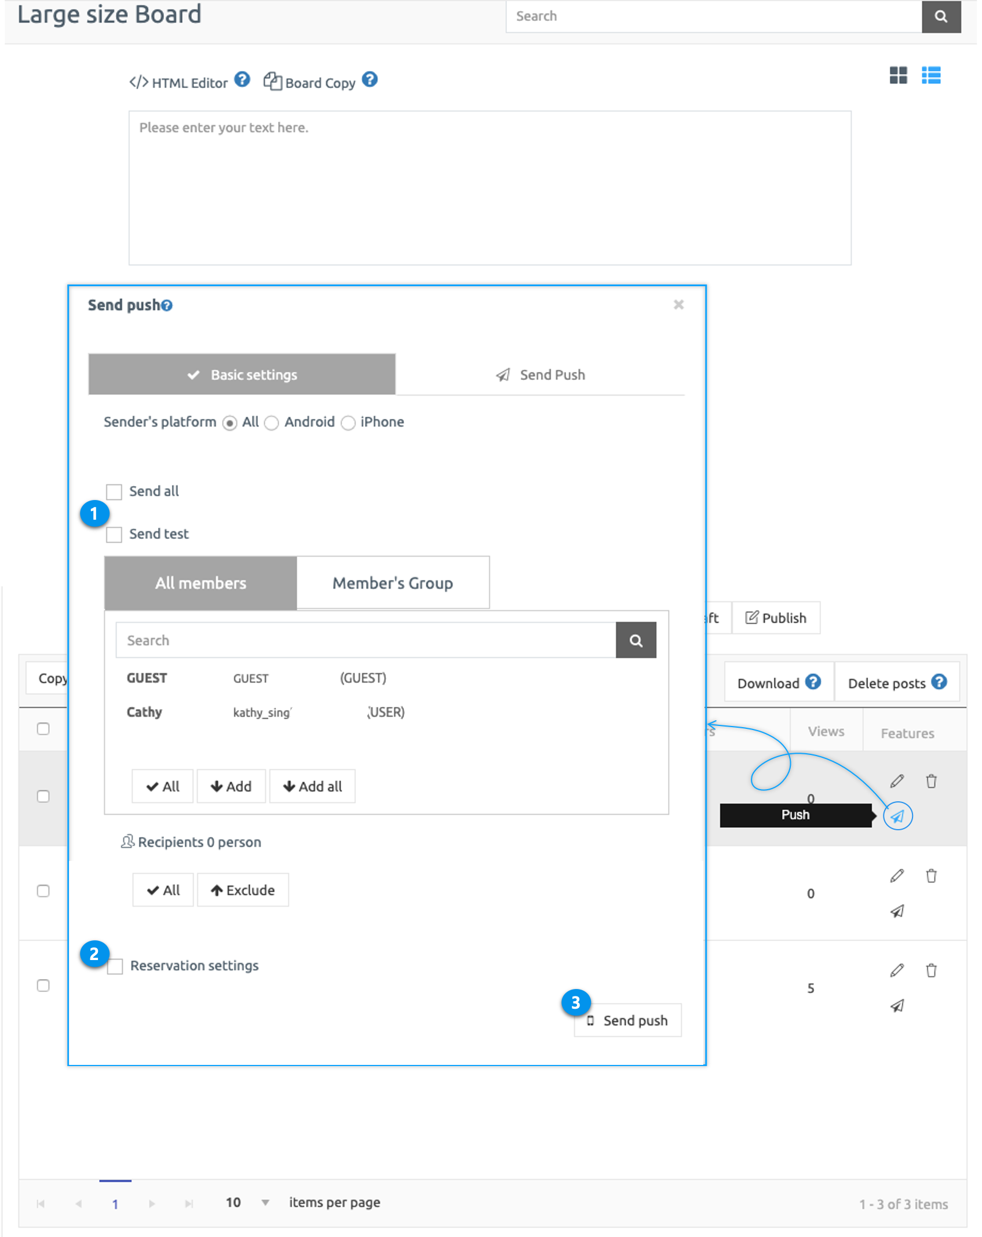Click member search magnifier button in dialog
This screenshot has width=982, height=1237.
click(x=636, y=640)
